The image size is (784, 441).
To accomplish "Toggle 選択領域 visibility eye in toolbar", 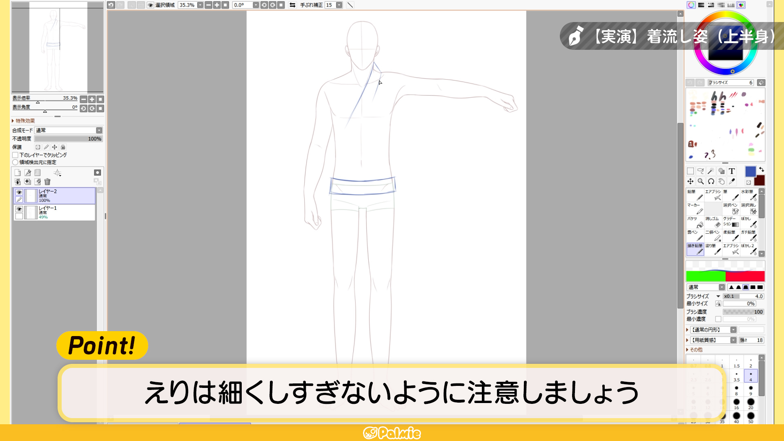I will [150, 5].
